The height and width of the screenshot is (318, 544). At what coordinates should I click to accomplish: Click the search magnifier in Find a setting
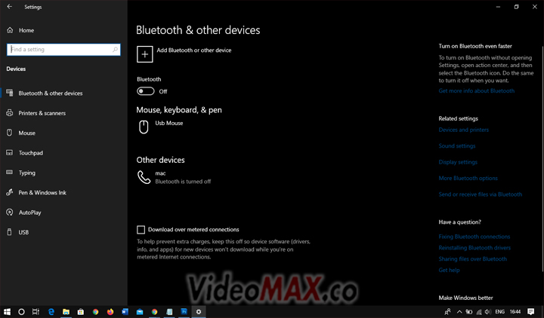click(x=115, y=50)
